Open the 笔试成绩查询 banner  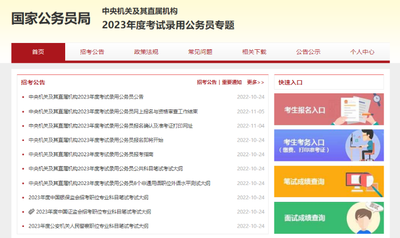point(329,181)
